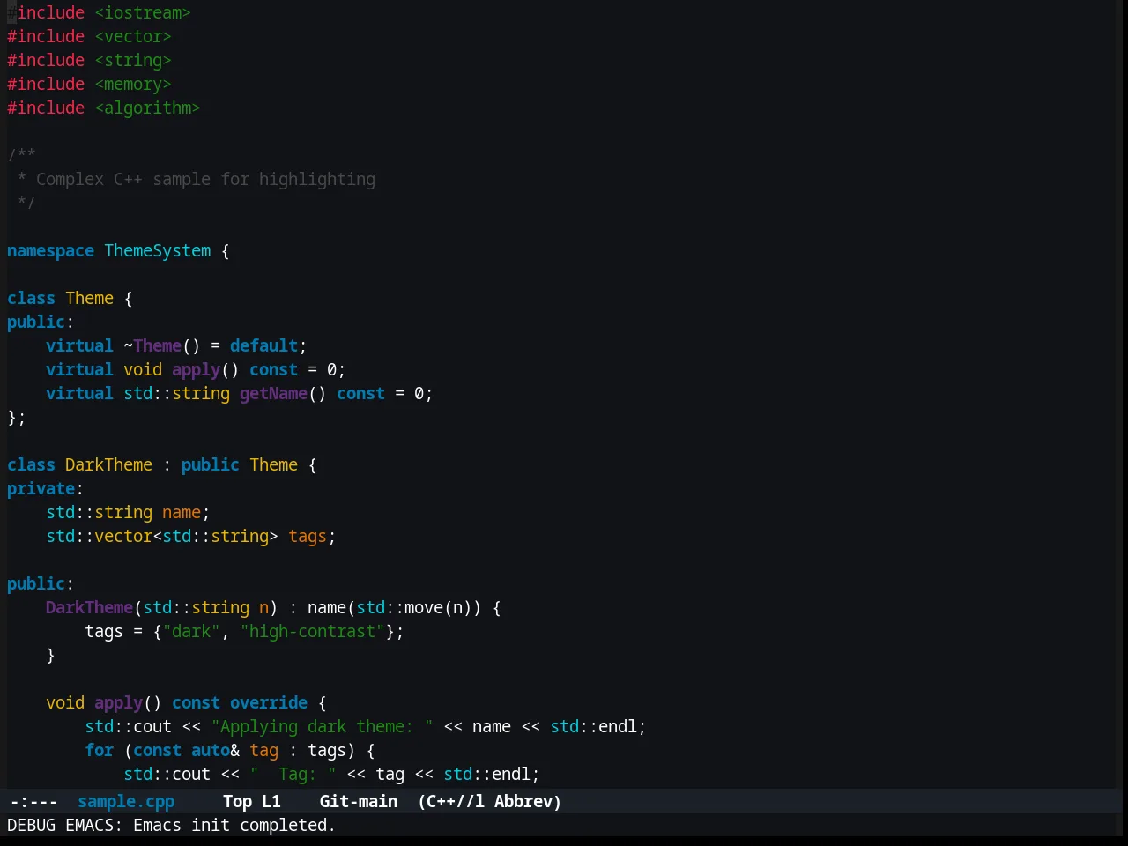Screen dimensions: 1128x846
Task: Click the " Tag: " string literal
Action: (x=293, y=774)
